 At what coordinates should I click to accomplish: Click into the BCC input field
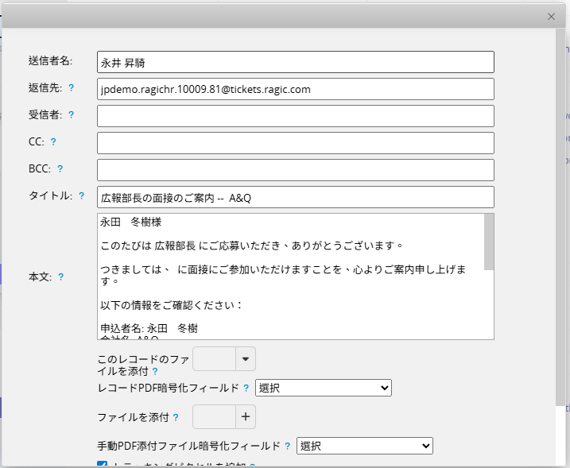(295, 170)
